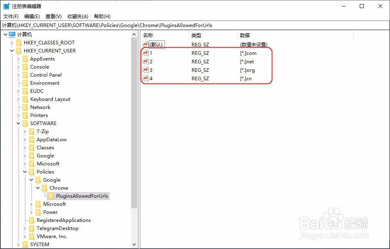Image resolution: width=390 pixels, height=249 pixels.
Task: Expand the HKEY_CLASSES_ROOT arrow
Action: (12, 43)
